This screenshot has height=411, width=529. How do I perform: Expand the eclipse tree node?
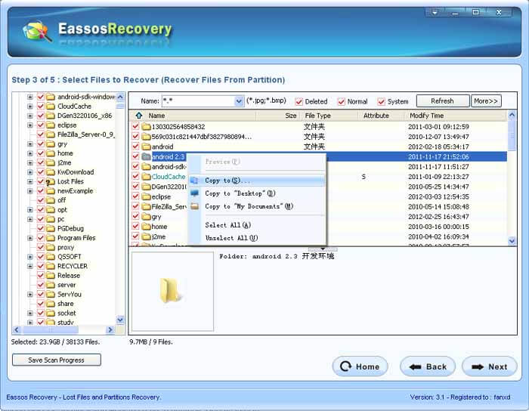click(x=30, y=125)
